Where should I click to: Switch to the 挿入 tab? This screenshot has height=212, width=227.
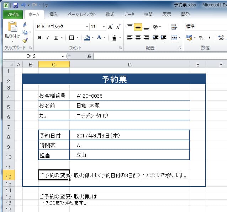(x=54, y=15)
